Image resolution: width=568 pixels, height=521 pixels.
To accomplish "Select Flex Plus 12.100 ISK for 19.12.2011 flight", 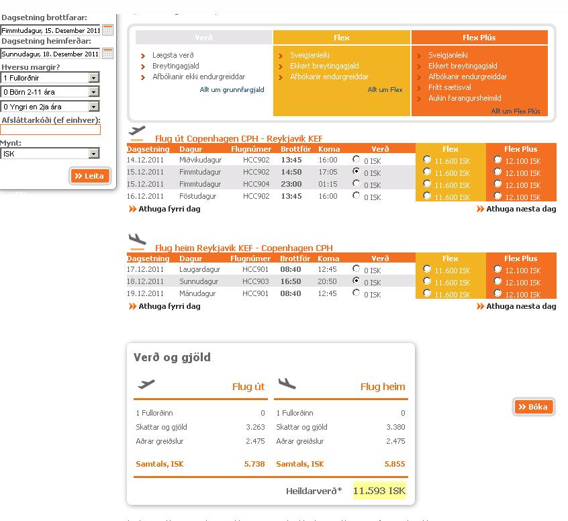I will tap(498, 293).
